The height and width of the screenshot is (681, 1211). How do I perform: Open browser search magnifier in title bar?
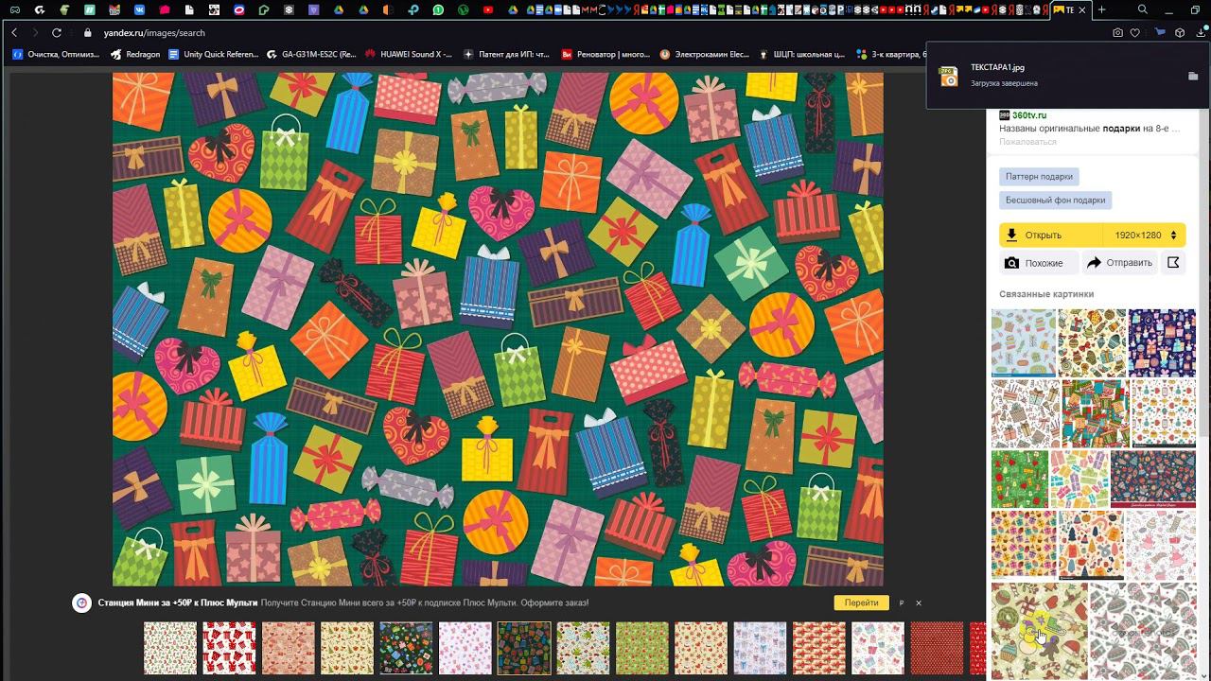(1143, 9)
